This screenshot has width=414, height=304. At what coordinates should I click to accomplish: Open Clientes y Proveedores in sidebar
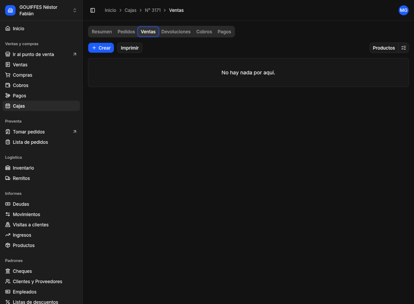[x=41, y=281]
